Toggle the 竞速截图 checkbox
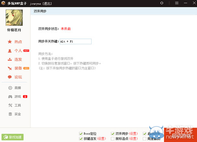 pos(144,139)
